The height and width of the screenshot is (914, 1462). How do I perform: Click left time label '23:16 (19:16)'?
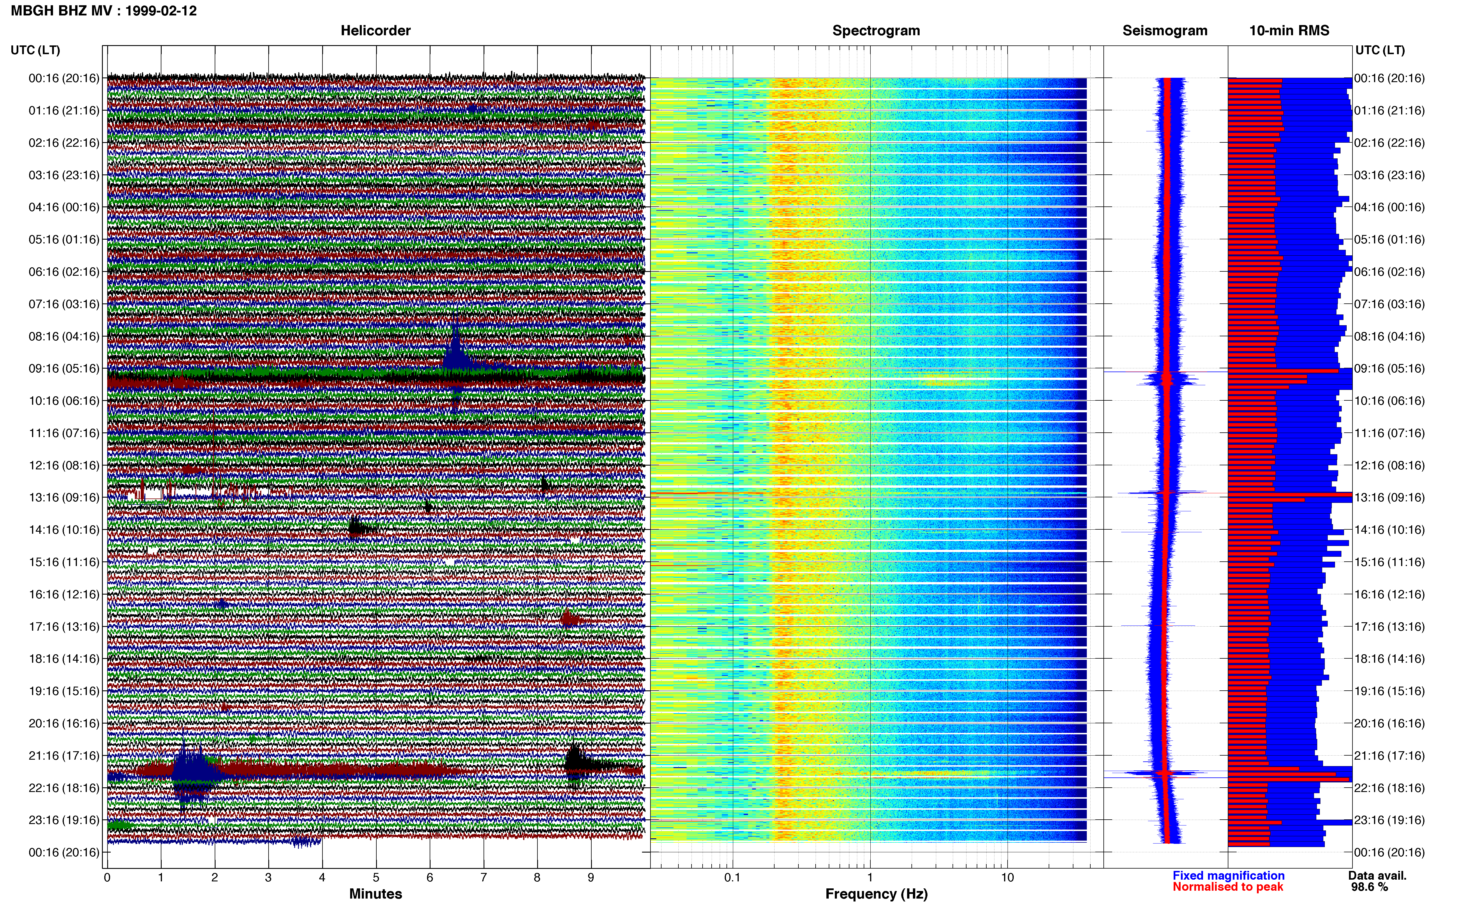click(64, 820)
